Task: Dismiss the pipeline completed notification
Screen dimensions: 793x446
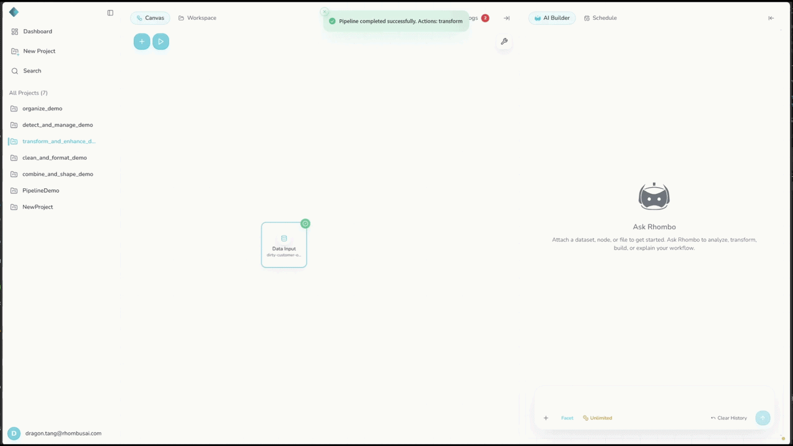Action: 324,12
